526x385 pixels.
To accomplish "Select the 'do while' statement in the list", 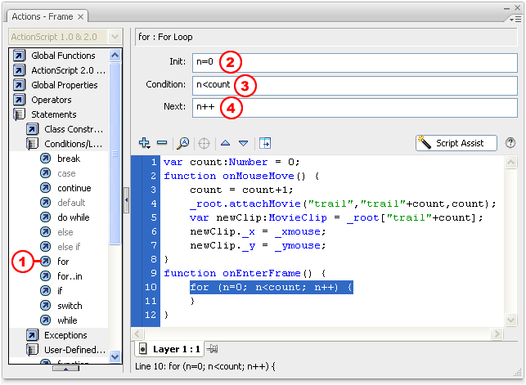I will tap(73, 217).
